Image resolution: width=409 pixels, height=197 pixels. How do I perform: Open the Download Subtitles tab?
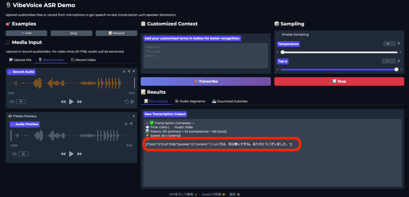(x=230, y=101)
